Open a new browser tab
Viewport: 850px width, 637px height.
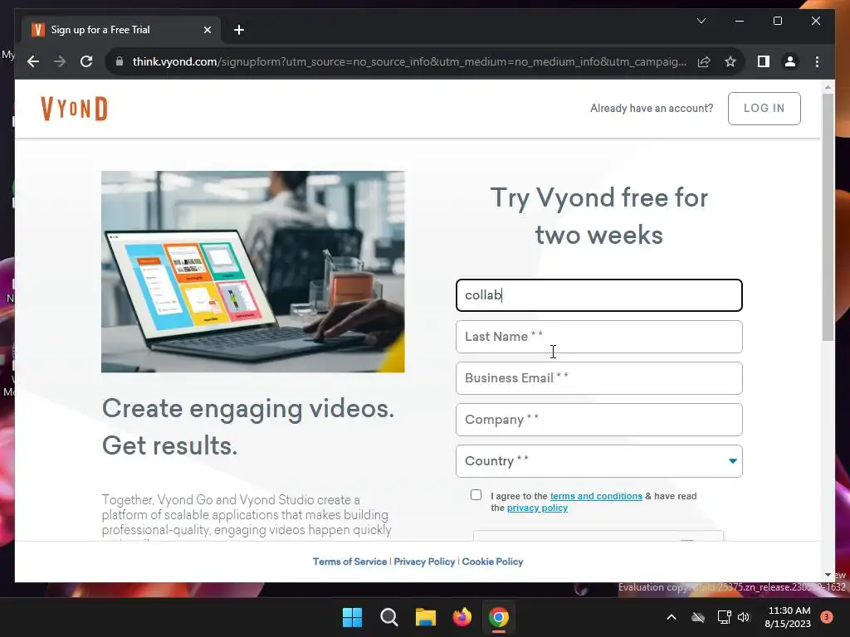pos(239,30)
